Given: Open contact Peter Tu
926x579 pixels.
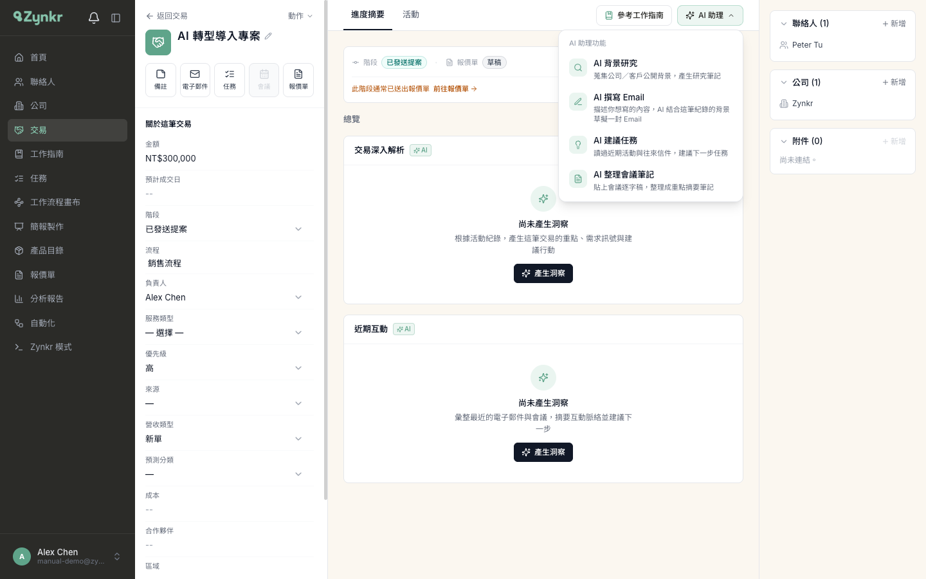Looking at the screenshot, I should click(x=807, y=45).
